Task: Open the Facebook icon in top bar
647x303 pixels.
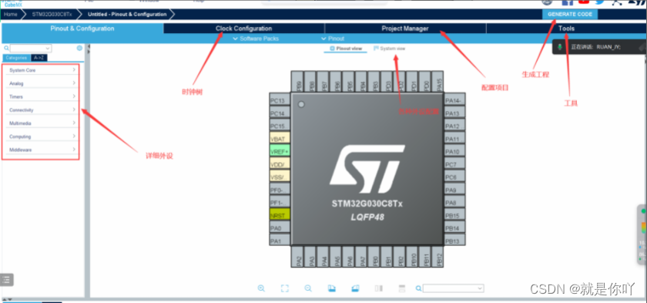Action: pos(568,2)
